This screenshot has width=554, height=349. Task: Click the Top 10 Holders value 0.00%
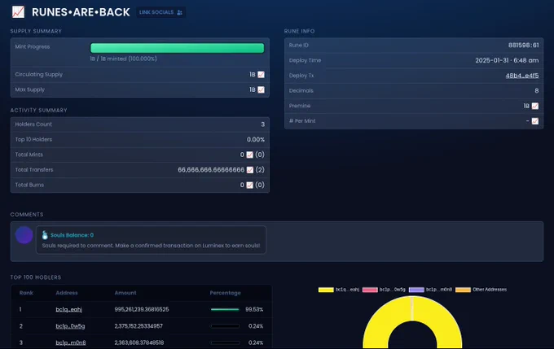[x=256, y=139]
